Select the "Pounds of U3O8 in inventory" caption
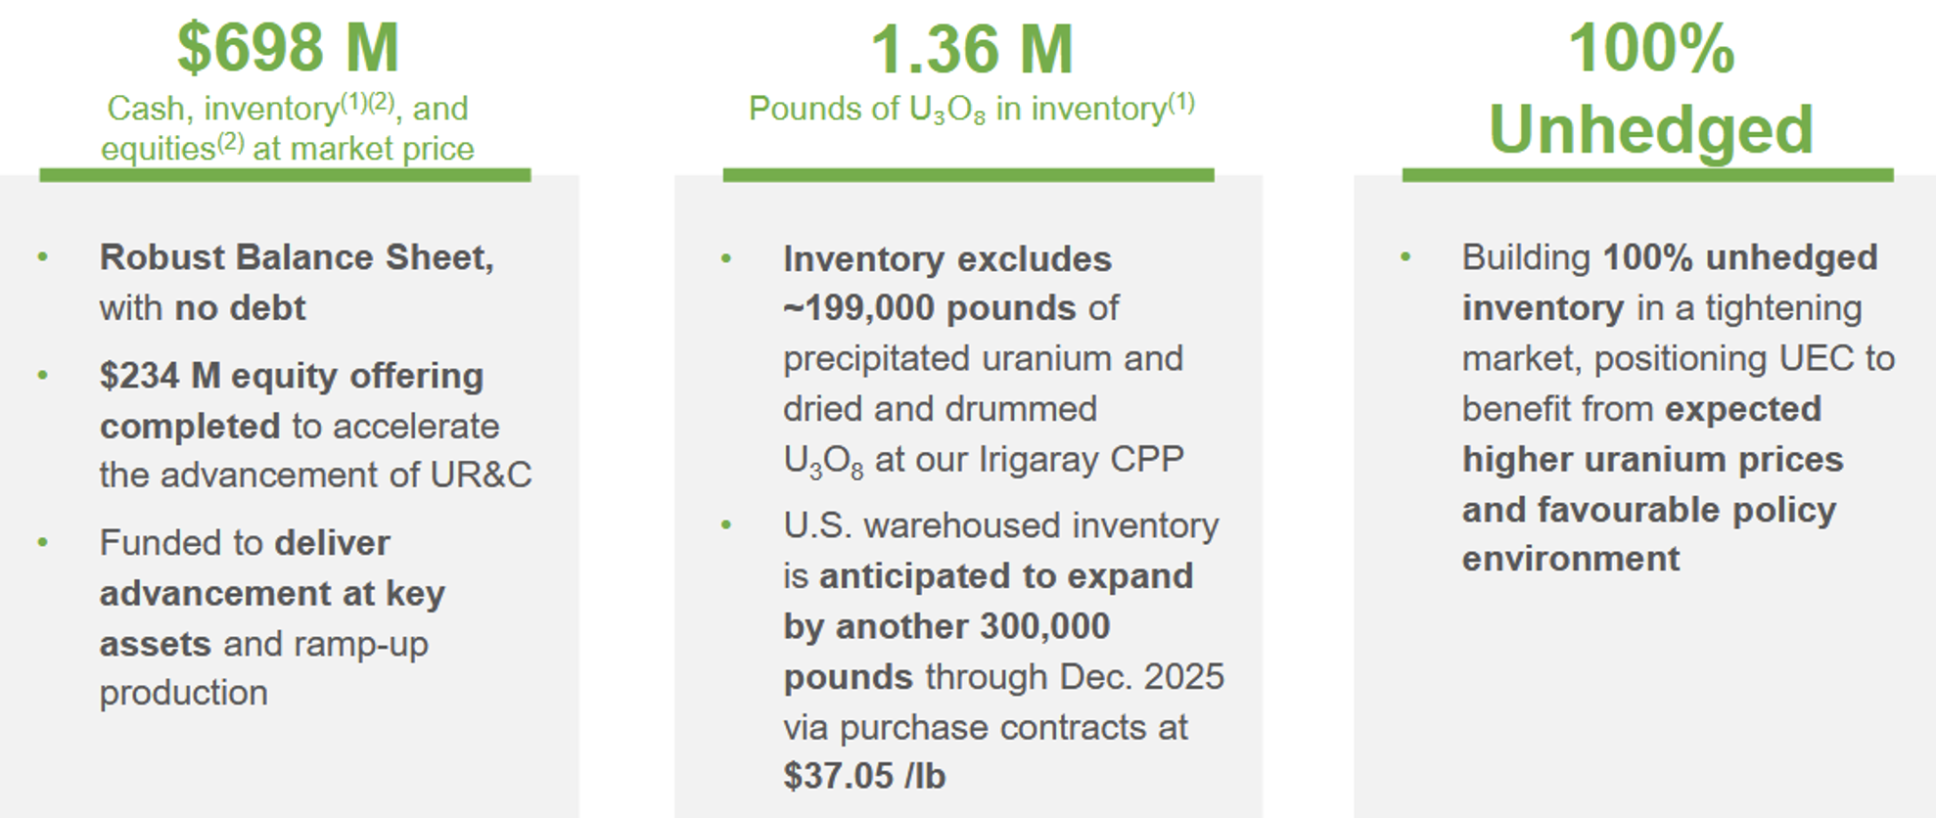 pyautogui.click(x=971, y=109)
